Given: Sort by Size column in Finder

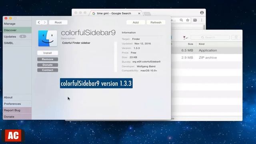Looking at the screenshot, I should 190,44.
